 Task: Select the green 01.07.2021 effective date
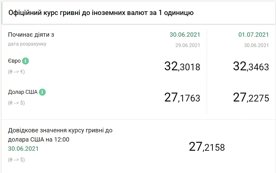253,35
